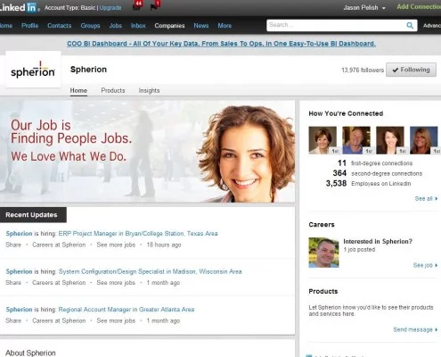The height and width of the screenshot is (357, 441).
Task: Click Spherion name in ERP Project Manager update
Action: [19, 234]
